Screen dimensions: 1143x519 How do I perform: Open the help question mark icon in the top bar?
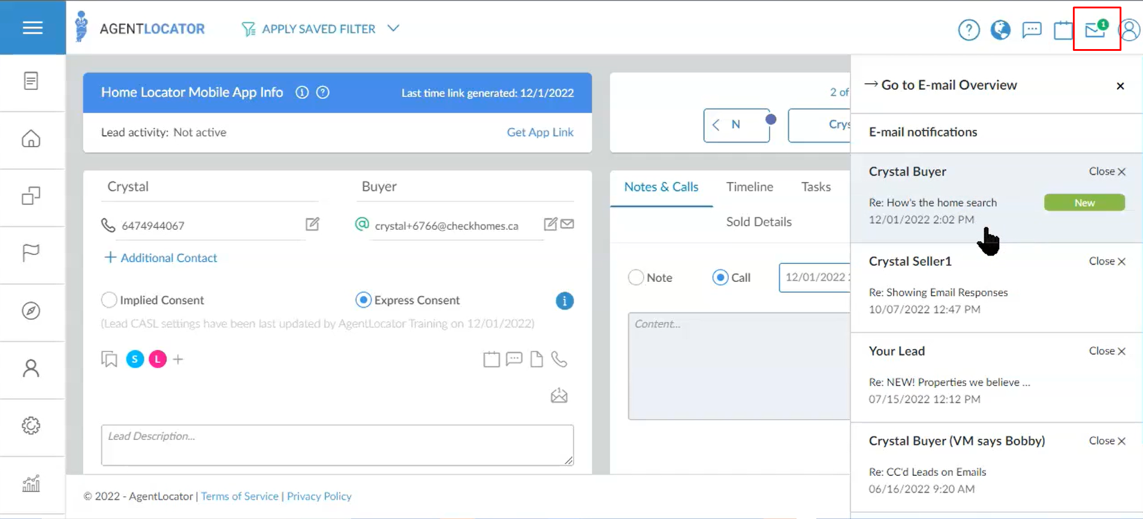coord(969,29)
